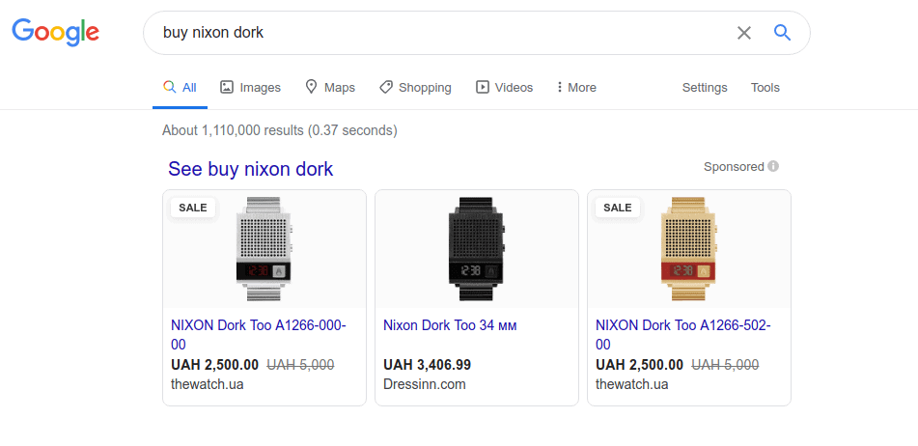Click the Sponsored label text
The image size is (918, 446).
pyautogui.click(x=734, y=167)
